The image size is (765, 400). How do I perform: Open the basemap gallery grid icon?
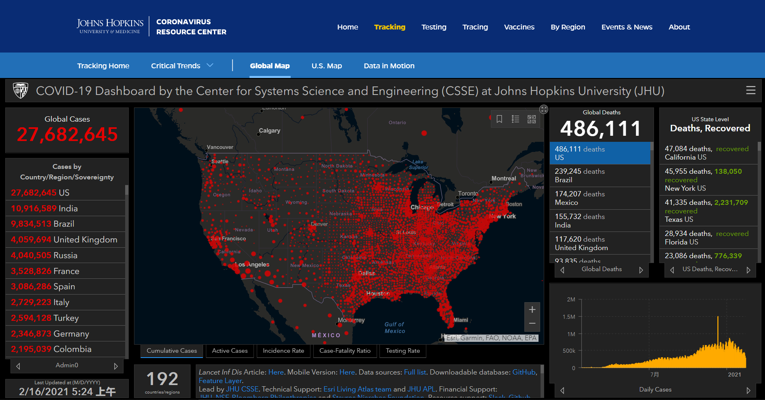(x=532, y=119)
